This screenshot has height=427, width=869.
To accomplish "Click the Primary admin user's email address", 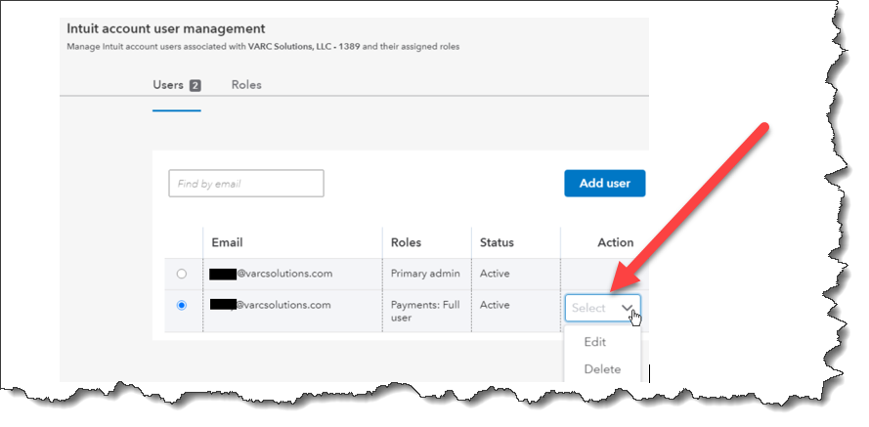I will (271, 274).
